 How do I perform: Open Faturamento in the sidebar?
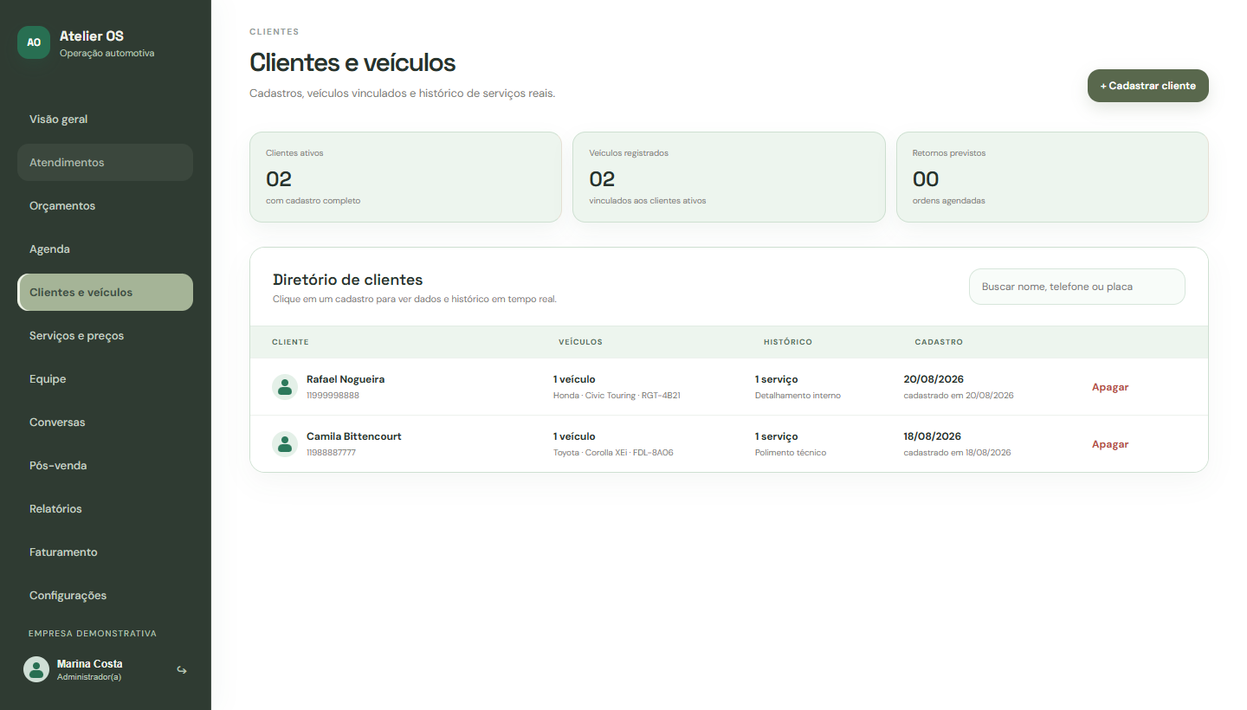click(x=105, y=552)
